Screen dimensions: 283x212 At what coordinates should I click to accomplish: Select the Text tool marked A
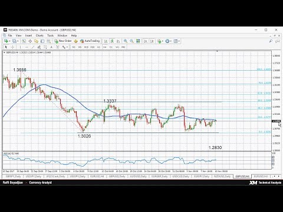(x=51, y=47)
